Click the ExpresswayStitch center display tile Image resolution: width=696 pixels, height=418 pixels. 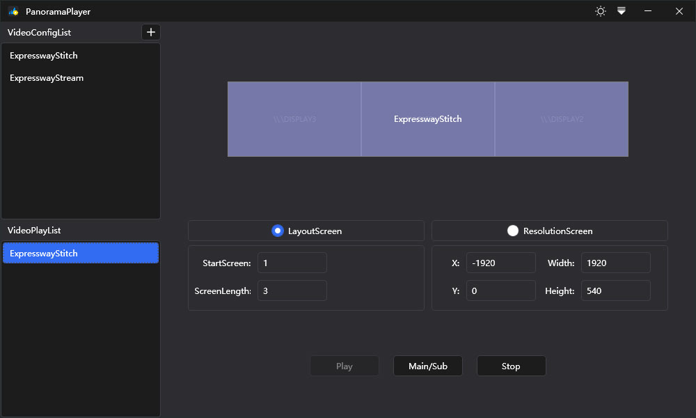tap(427, 119)
